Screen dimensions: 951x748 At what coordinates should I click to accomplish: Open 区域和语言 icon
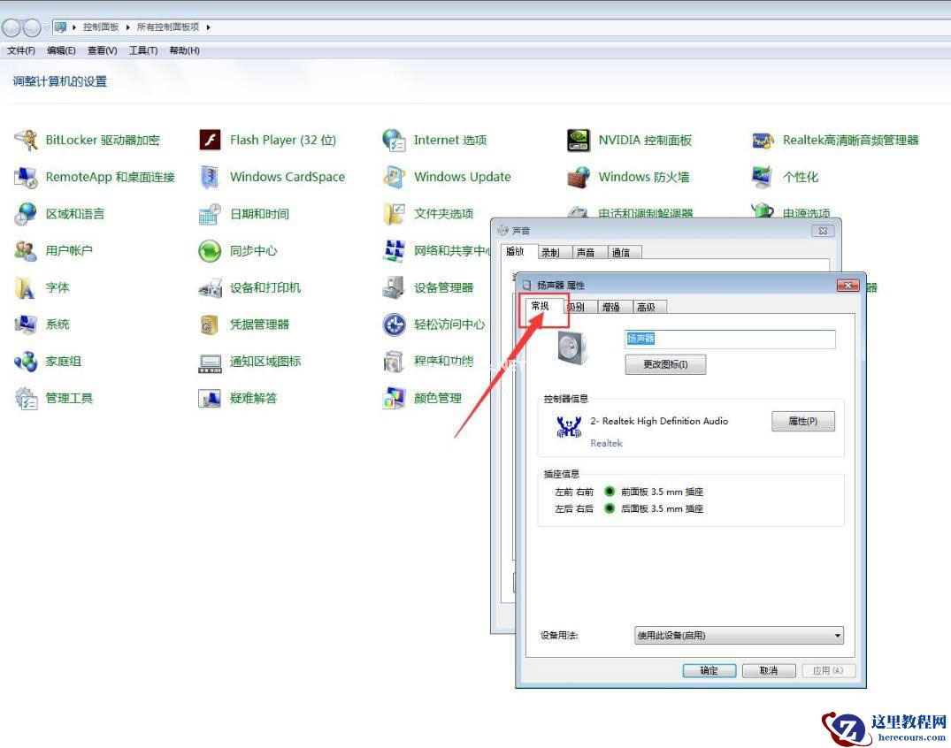pos(26,214)
